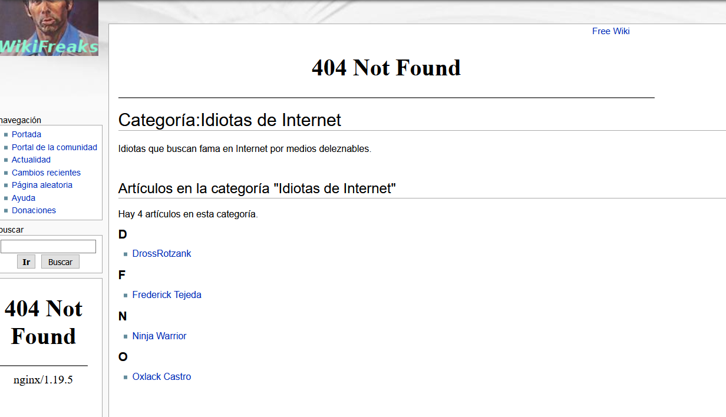The height and width of the screenshot is (417, 726).
Task: Select the 'Hay 4 artículos' text
Action: click(x=188, y=214)
